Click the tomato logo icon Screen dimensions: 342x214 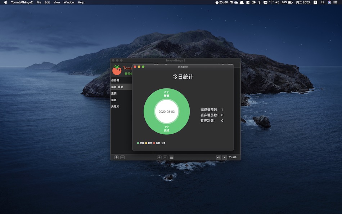coord(117,70)
